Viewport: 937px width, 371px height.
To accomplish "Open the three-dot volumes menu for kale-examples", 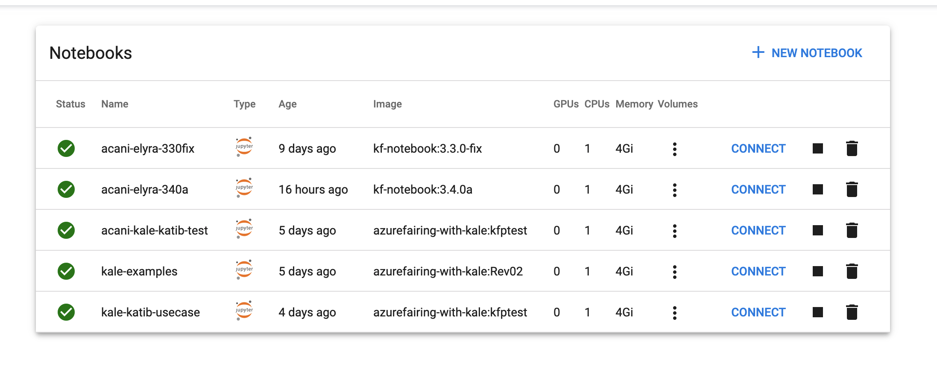I will (675, 272).
